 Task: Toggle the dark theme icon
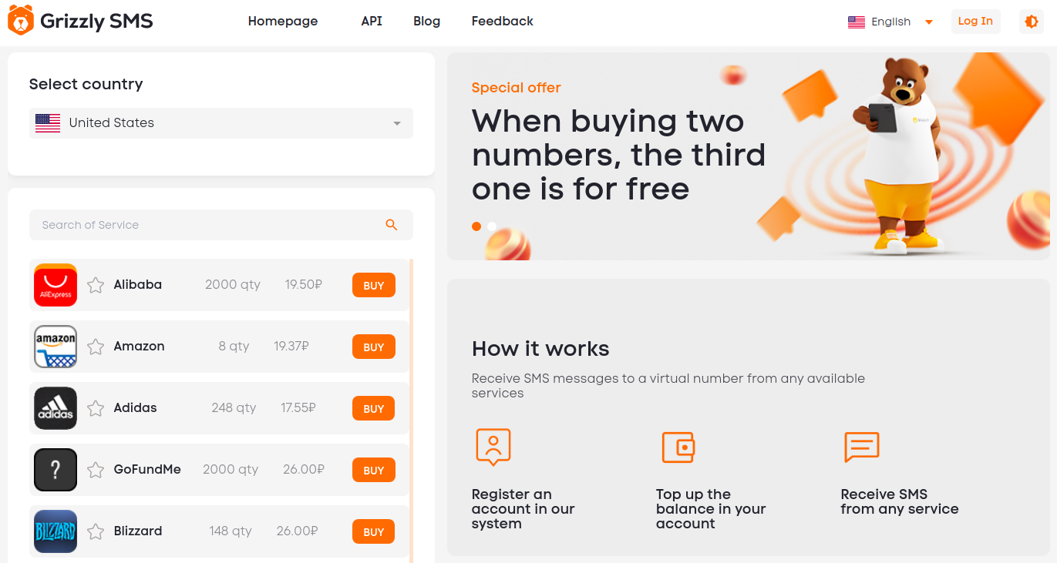(1032, 22)
